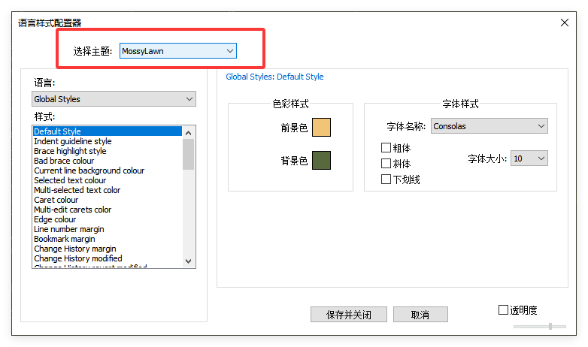Select Default Style in the style list
This screenshot has height=347, width=588.
pos(108,131)
